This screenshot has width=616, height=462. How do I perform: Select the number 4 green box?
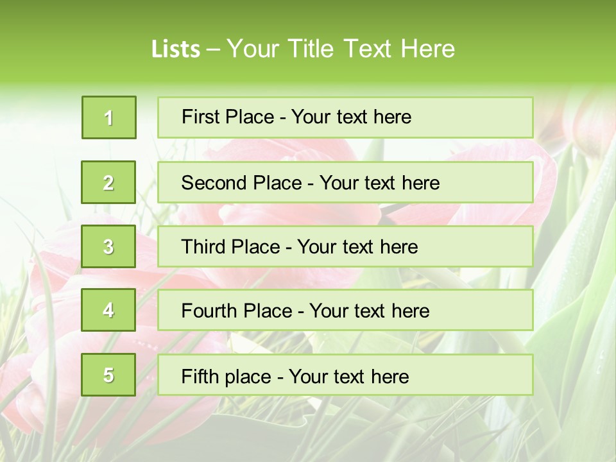pos(108,310)
